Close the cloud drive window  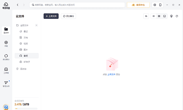coord(179,5)
